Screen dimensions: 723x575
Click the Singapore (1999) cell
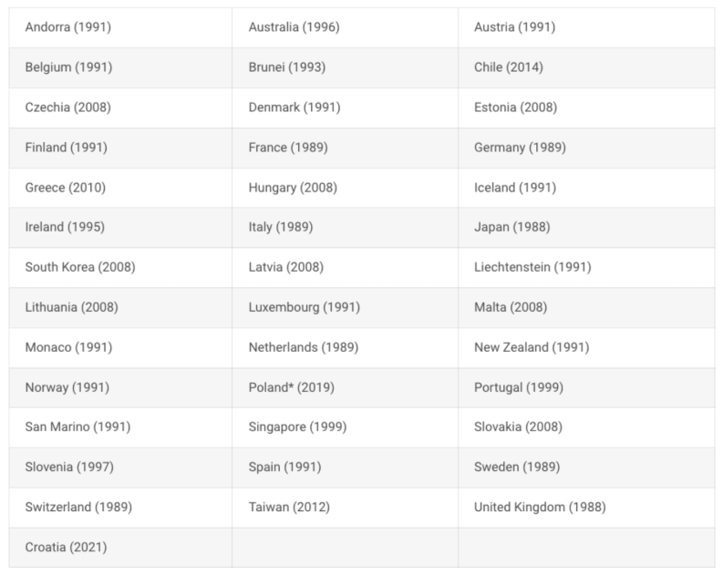pos(297,426)
